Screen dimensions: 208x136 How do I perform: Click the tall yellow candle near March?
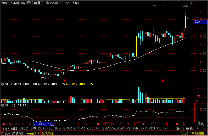tap(137, 46)
